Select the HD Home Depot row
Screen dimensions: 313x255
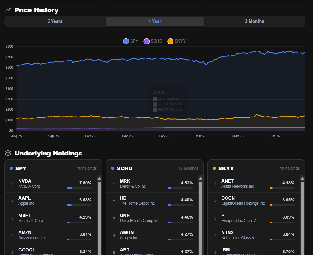(x=152, y=201)
